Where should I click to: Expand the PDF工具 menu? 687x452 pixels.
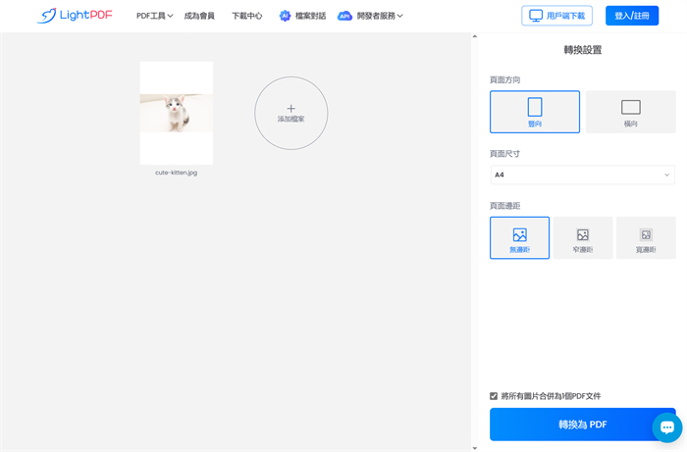click(x=154, y=16)
